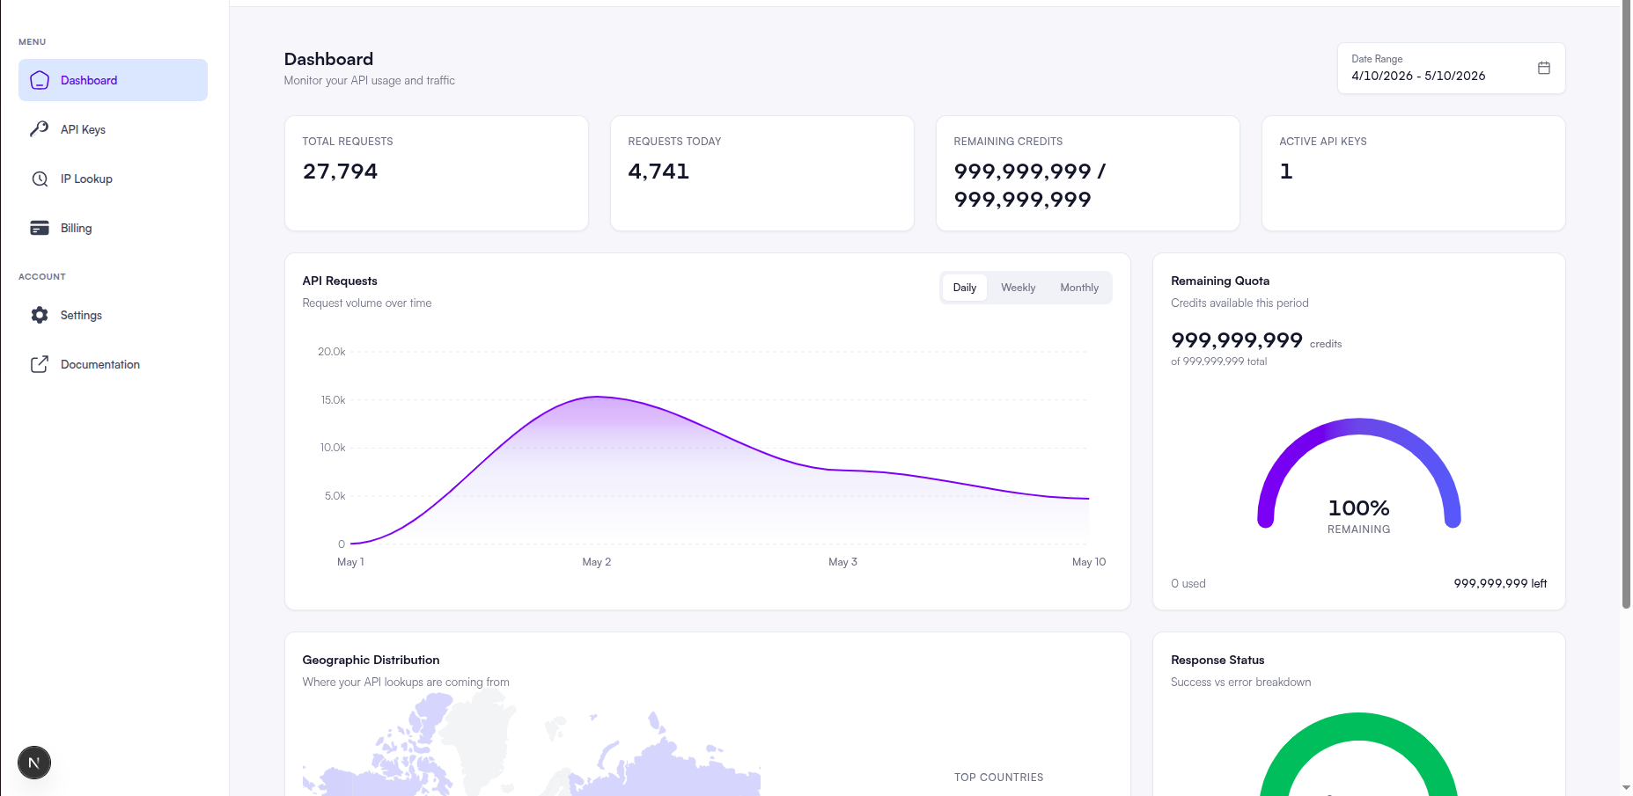Click the scrollbar down arrow
Viewport: 1633px width, 796px height.
[1626, 788]
